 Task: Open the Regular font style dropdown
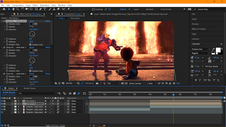click(201, 53)
